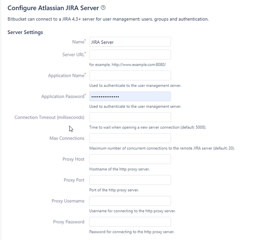Click the 'Server Settings' section heading
Image resolution: width=253 pixels, height=240 pixels.
tap(25, 32)
